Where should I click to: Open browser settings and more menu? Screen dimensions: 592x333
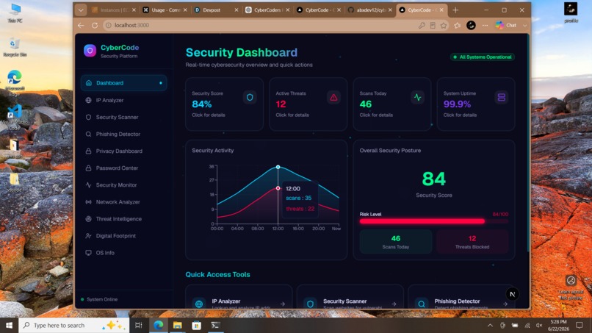485,25
